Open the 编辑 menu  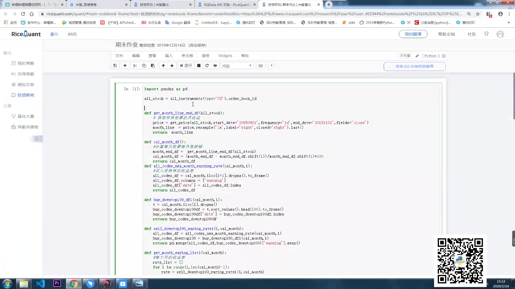click(136, 56)
